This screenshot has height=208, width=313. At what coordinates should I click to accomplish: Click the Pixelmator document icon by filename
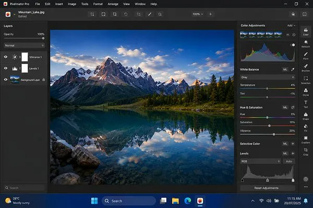pyautogui.click(x=8, y=15)
